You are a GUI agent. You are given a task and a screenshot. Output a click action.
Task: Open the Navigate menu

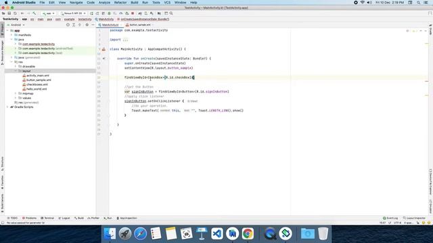[76, 3]
